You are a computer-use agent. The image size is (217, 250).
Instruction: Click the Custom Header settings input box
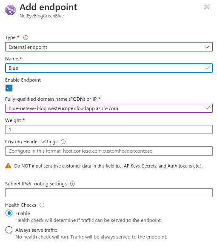pyautogui.click(x=109, y=151)
